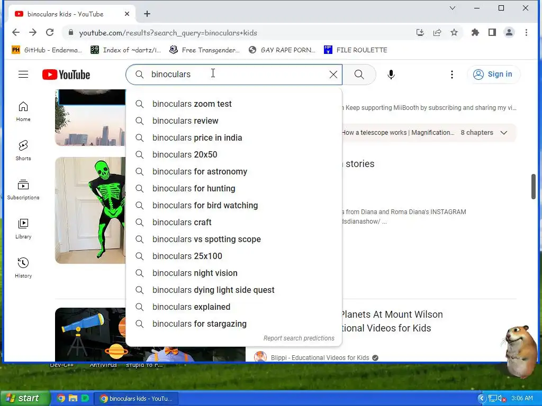The height and width of the screenshot is (406, 542).
Task: Open the green skeleton video thumbnail
Action: pyautogui.click(x=90, y=210)
